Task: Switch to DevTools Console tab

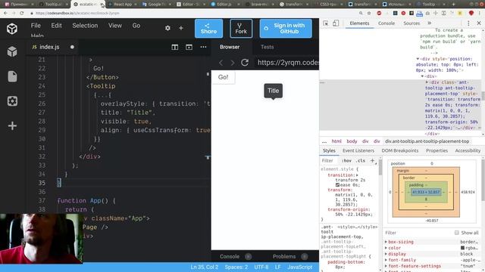Action: [x=386, y=23]
